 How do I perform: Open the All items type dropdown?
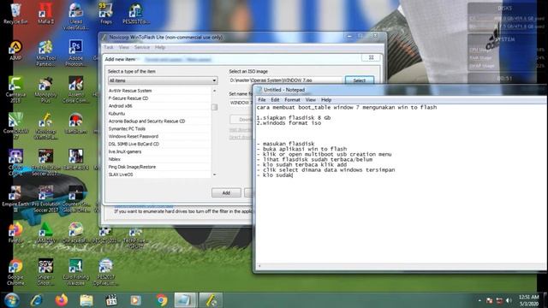(163, 80)
